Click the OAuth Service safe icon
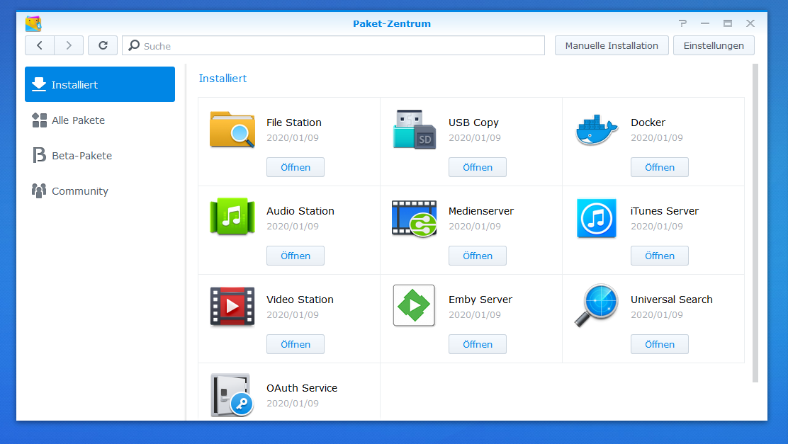 (232, 395)
